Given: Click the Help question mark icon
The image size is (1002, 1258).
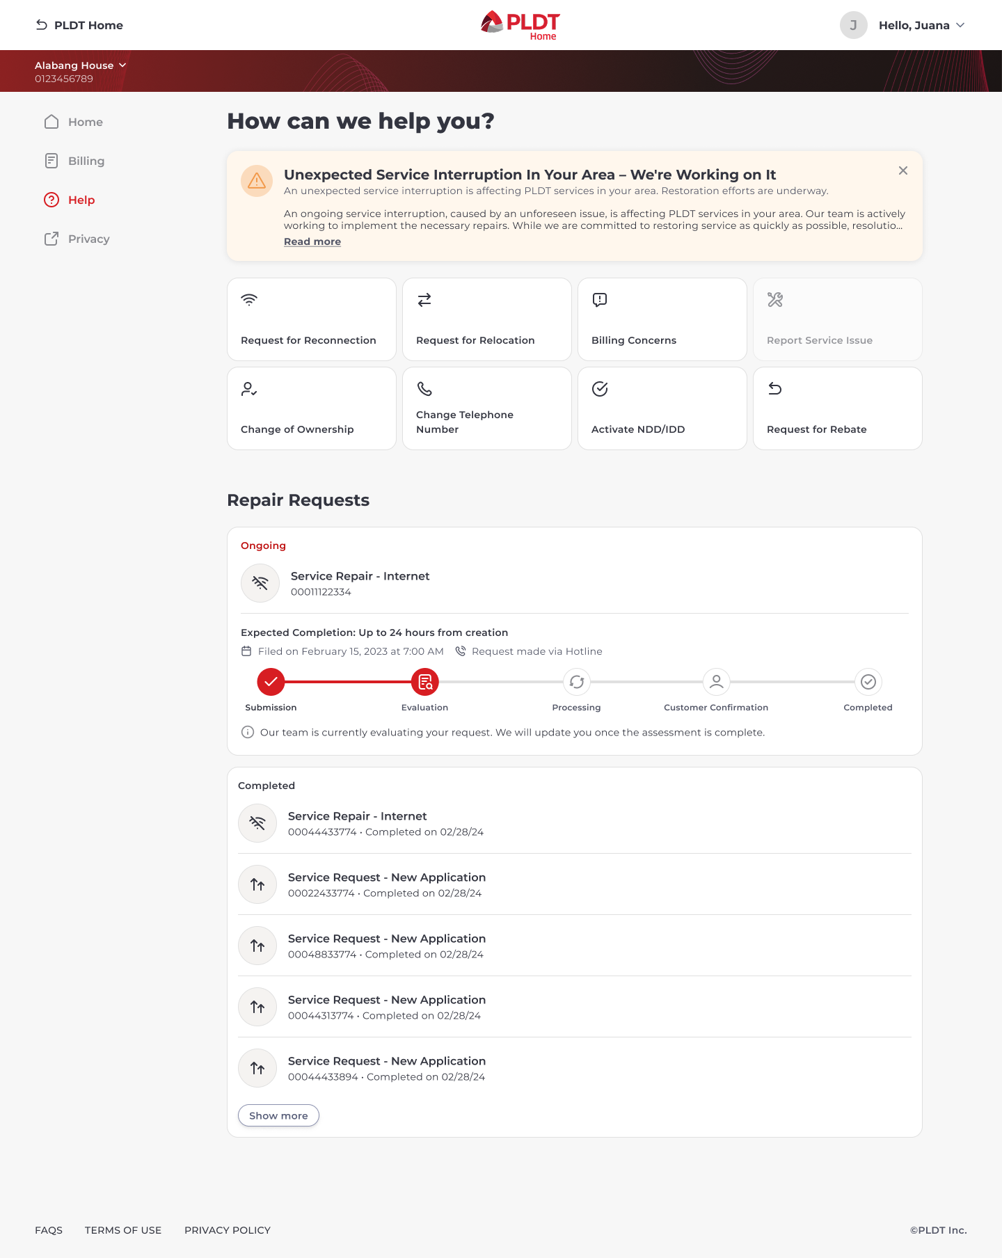Looking at the screenshot, I should (x=51, y=200).
